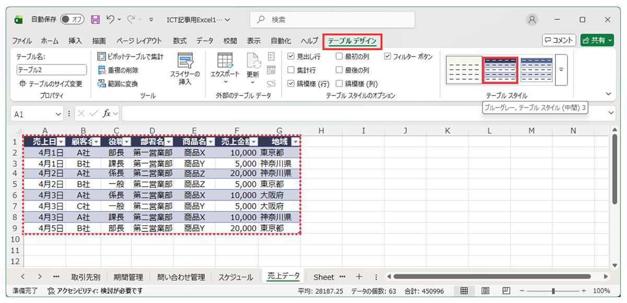This screenshot has height=303, width=627.
Task: Click the Excel save (保存) icon
Action: coord(96,19)
